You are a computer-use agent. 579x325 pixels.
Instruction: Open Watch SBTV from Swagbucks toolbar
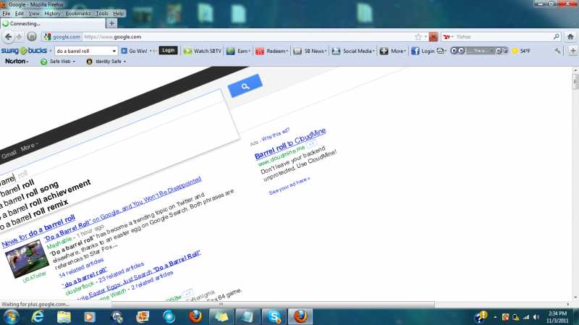pos(203,51)
